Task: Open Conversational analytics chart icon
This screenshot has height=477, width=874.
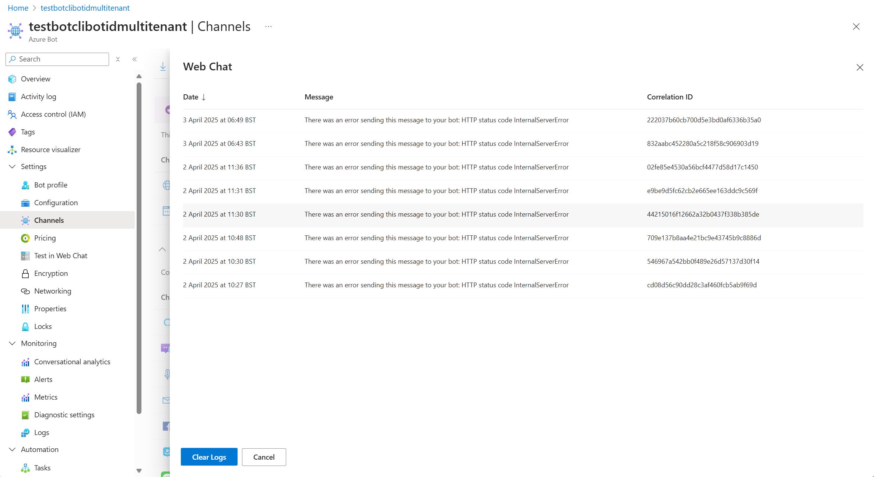Action: pos(25,362)
